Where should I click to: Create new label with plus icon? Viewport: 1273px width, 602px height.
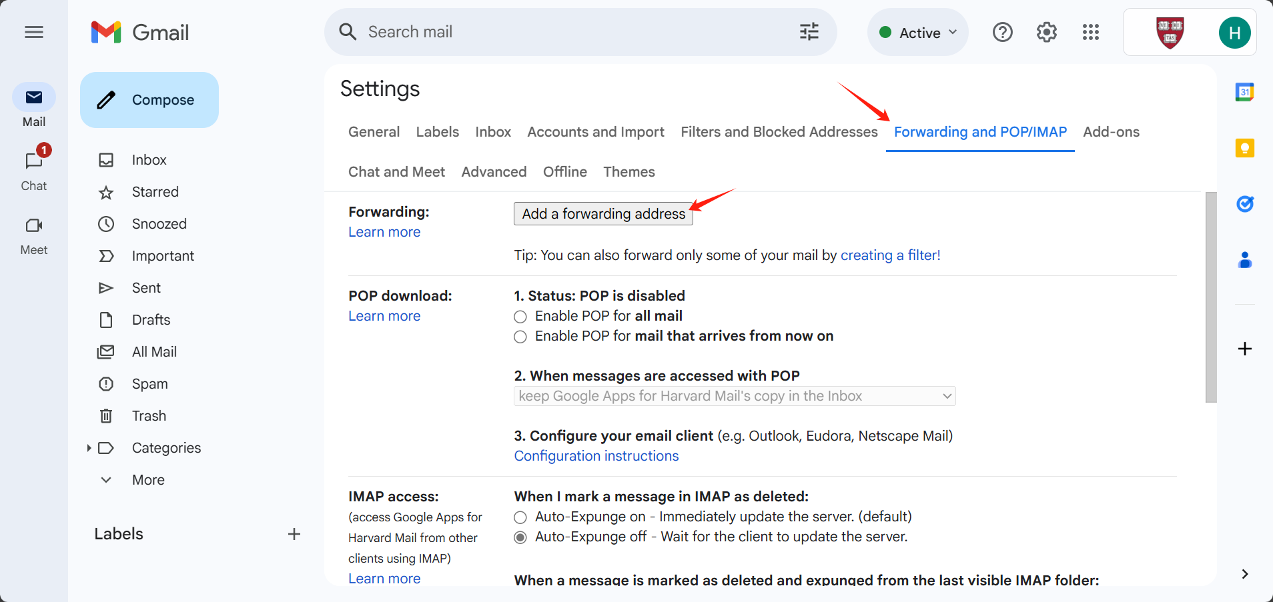pos(294,534)
